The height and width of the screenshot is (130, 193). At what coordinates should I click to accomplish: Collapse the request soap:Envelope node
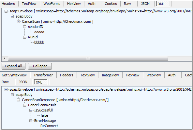(x=6, y=11)
